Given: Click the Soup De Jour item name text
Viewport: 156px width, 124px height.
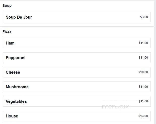Looking at the screenshot, I should tap(19, 17).
